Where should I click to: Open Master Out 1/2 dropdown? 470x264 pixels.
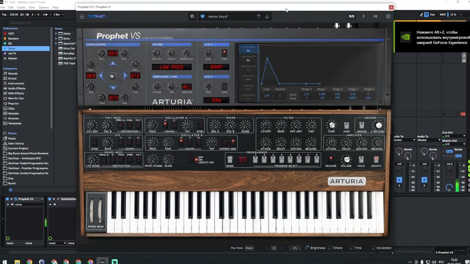click(453, 144)
